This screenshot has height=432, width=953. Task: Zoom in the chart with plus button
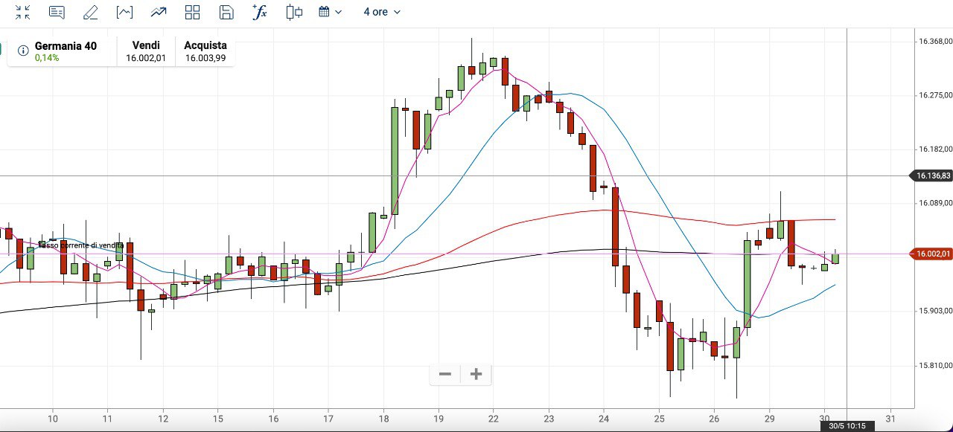tap(476, 374)
